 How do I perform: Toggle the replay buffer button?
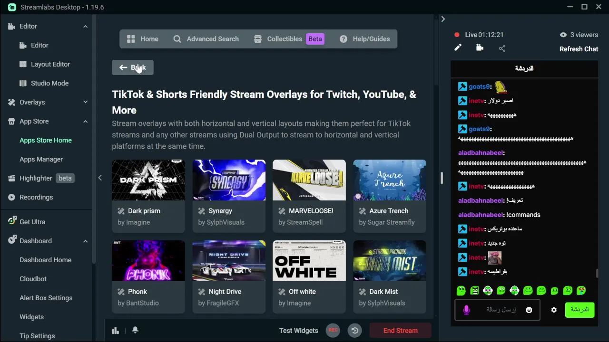tap(355, 330)
